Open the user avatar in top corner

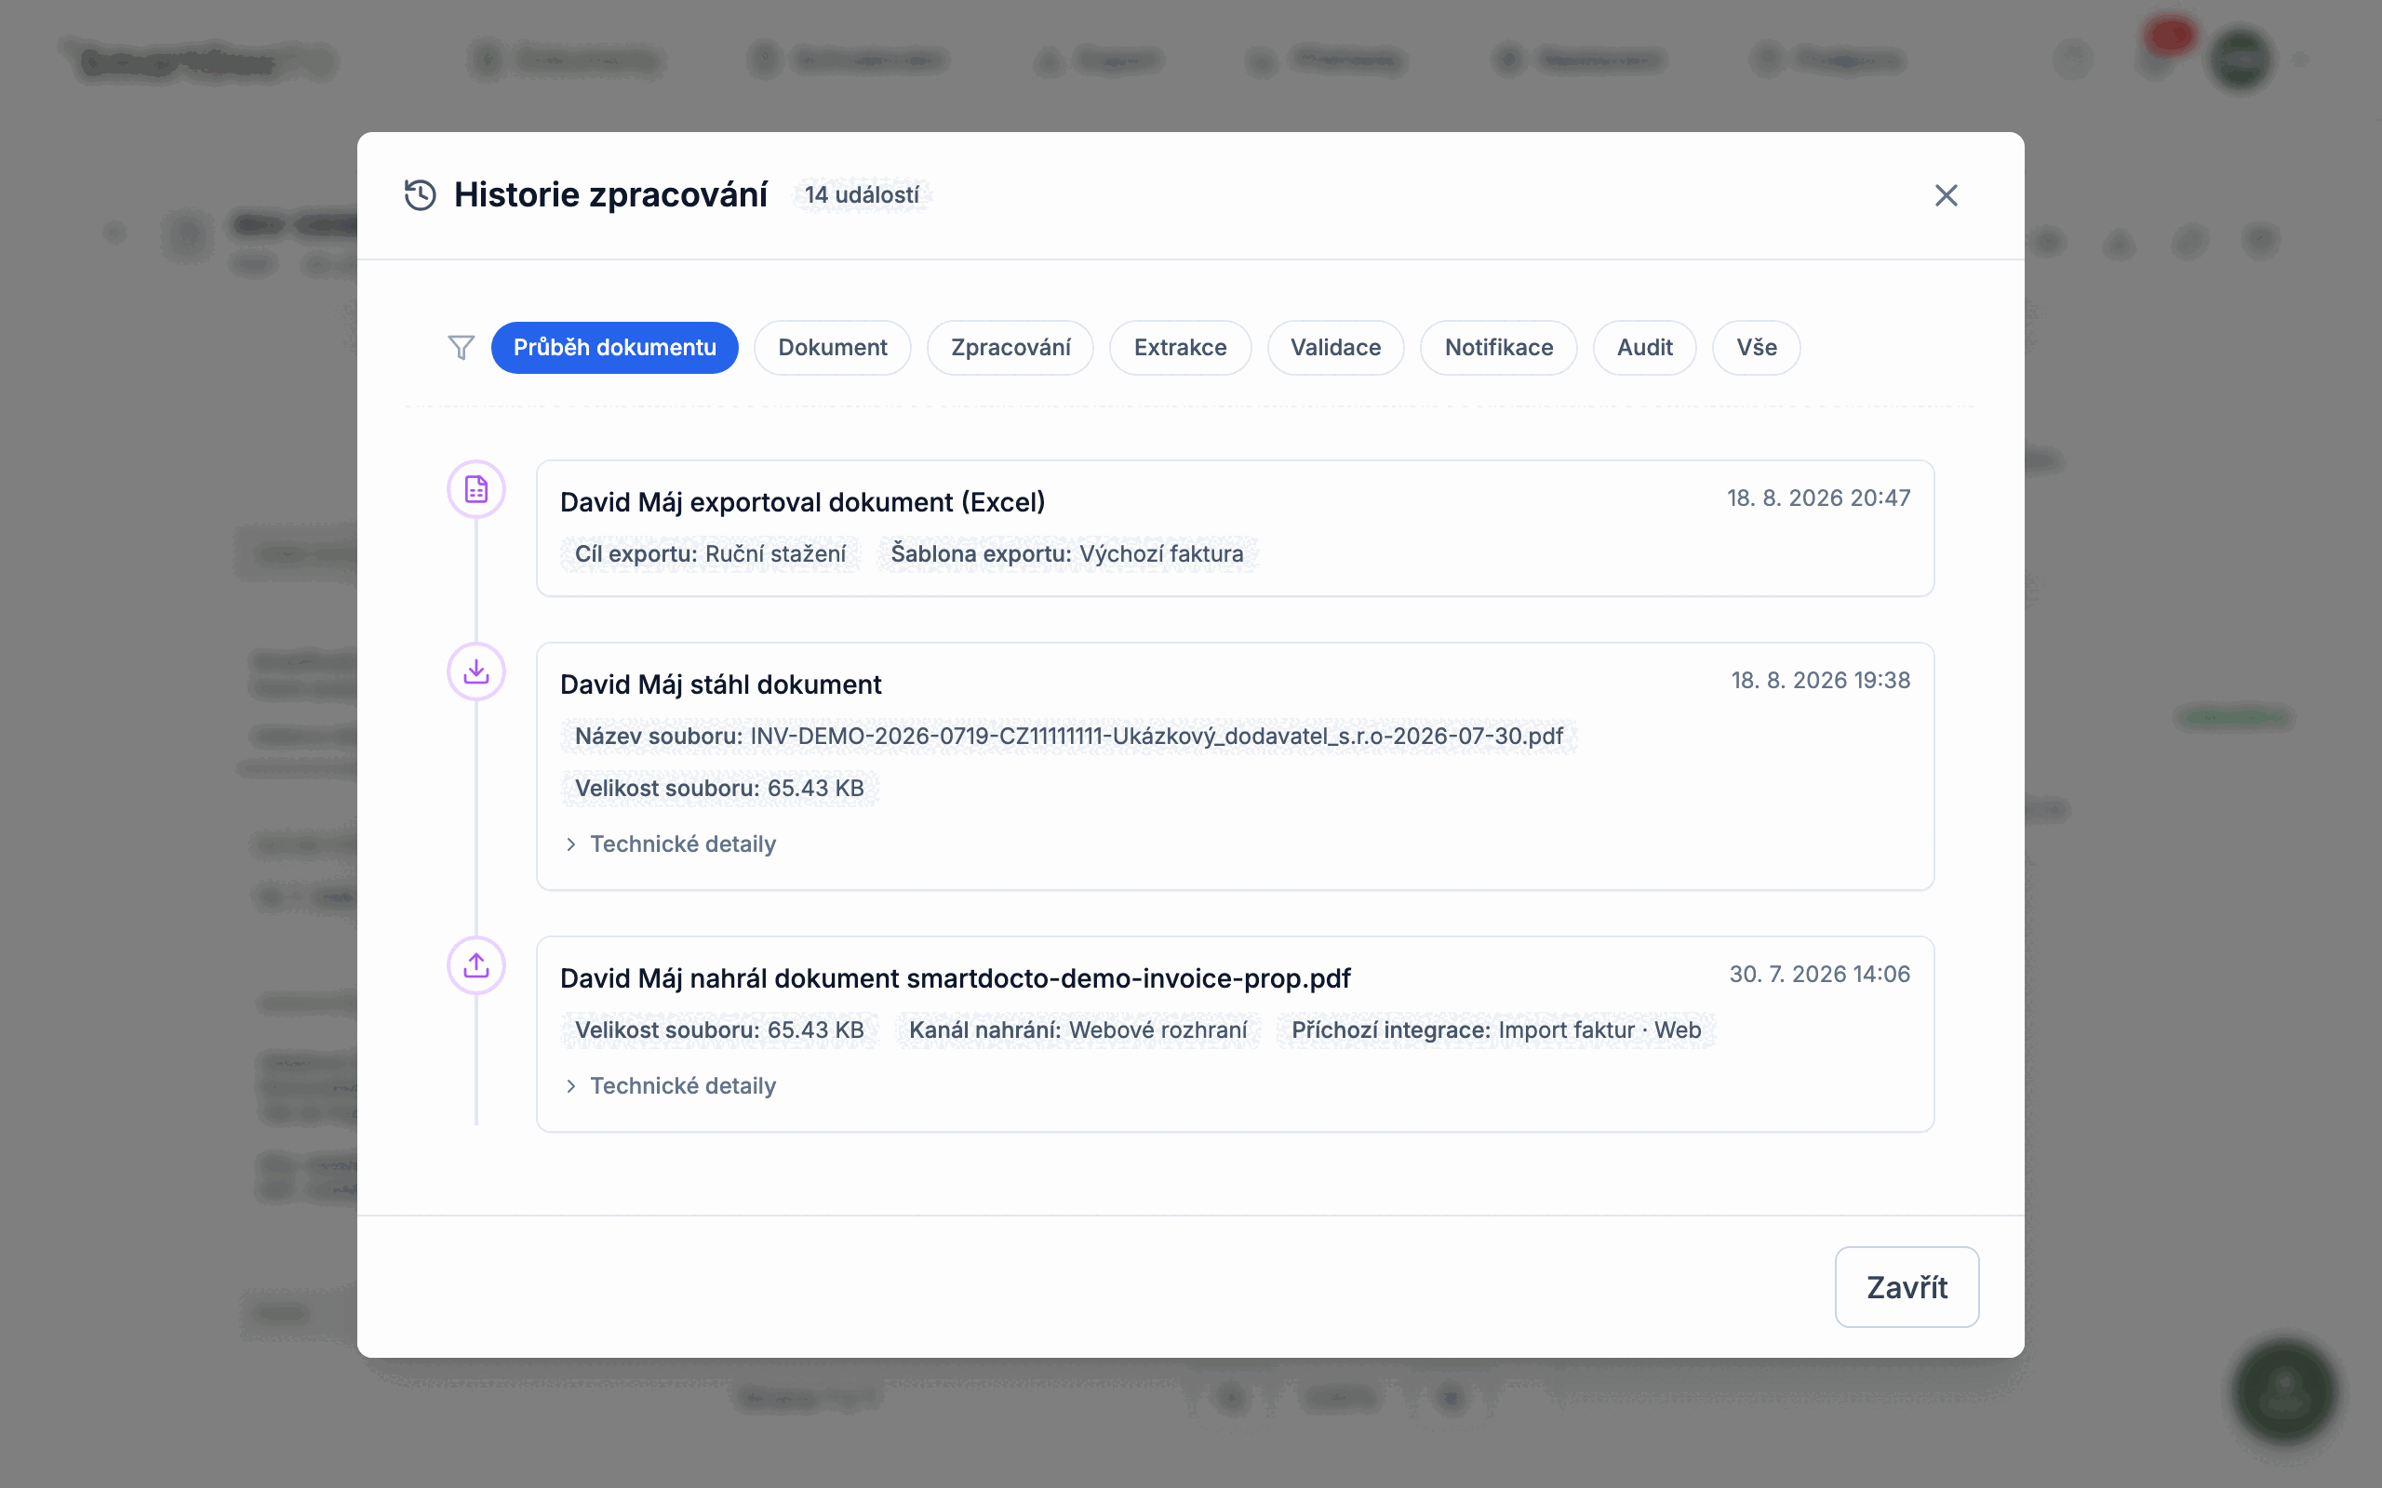(2241, 59)
